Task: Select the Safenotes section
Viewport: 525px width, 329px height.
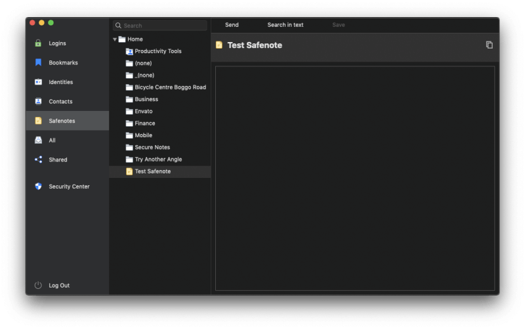Action: coord(68,121)
